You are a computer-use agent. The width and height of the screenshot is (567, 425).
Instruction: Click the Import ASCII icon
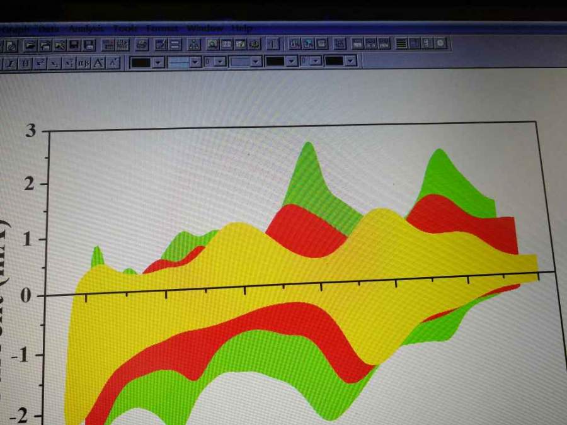(x=108, y=45)
